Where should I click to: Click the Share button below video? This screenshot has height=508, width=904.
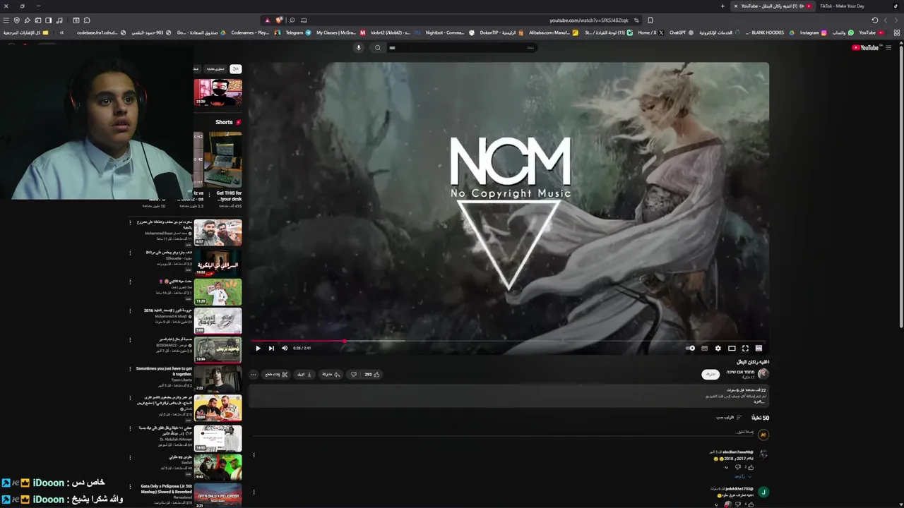[x=331, y=375]
